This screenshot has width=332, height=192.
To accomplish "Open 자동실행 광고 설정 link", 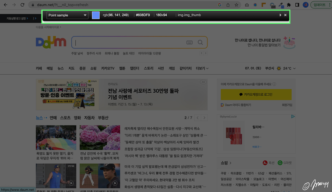I will [17, 19].
